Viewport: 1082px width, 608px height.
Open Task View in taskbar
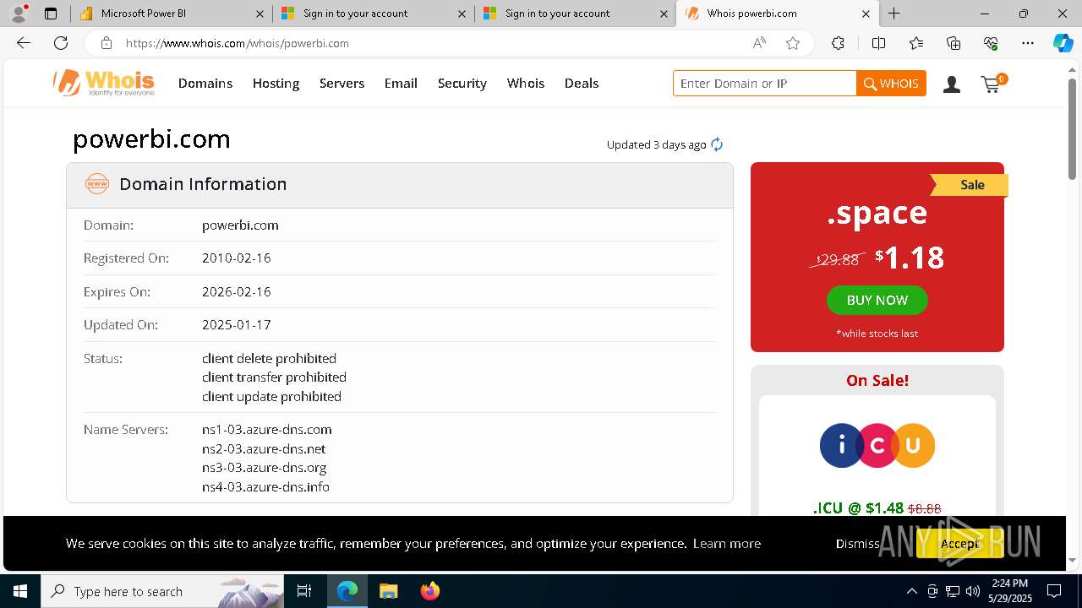click(304, 591)
